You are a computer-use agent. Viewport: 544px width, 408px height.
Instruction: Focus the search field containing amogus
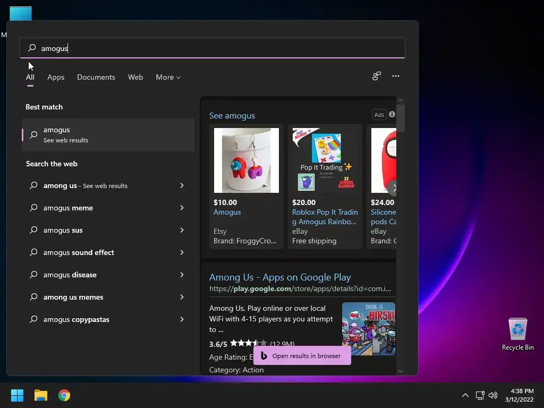212,48
